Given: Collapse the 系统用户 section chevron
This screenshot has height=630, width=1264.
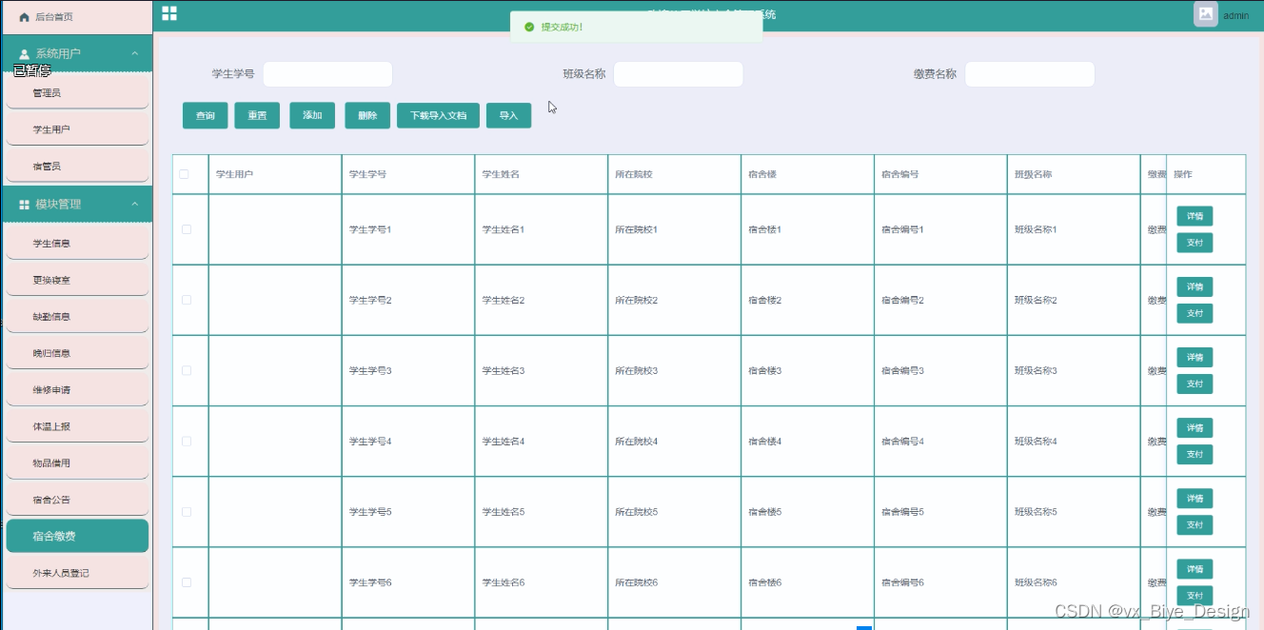Looking at the screenshot, I should coord(135,53).
